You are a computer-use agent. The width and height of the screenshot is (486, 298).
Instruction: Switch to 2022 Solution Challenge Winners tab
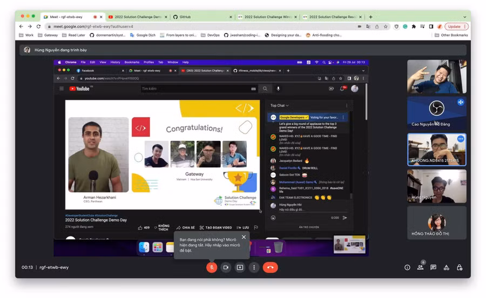tap(267, 17)
